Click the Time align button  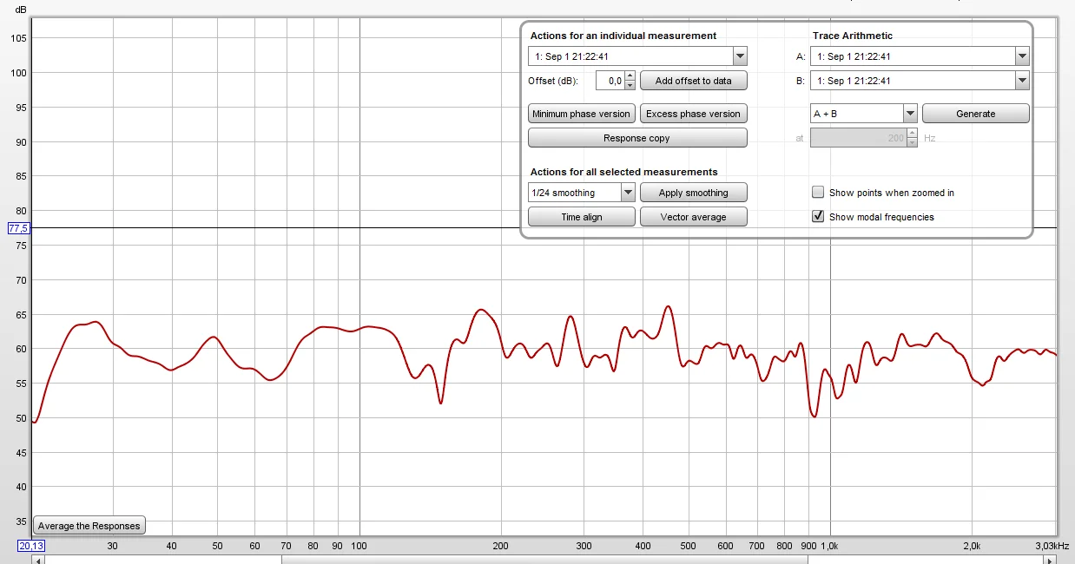[581, 217]
